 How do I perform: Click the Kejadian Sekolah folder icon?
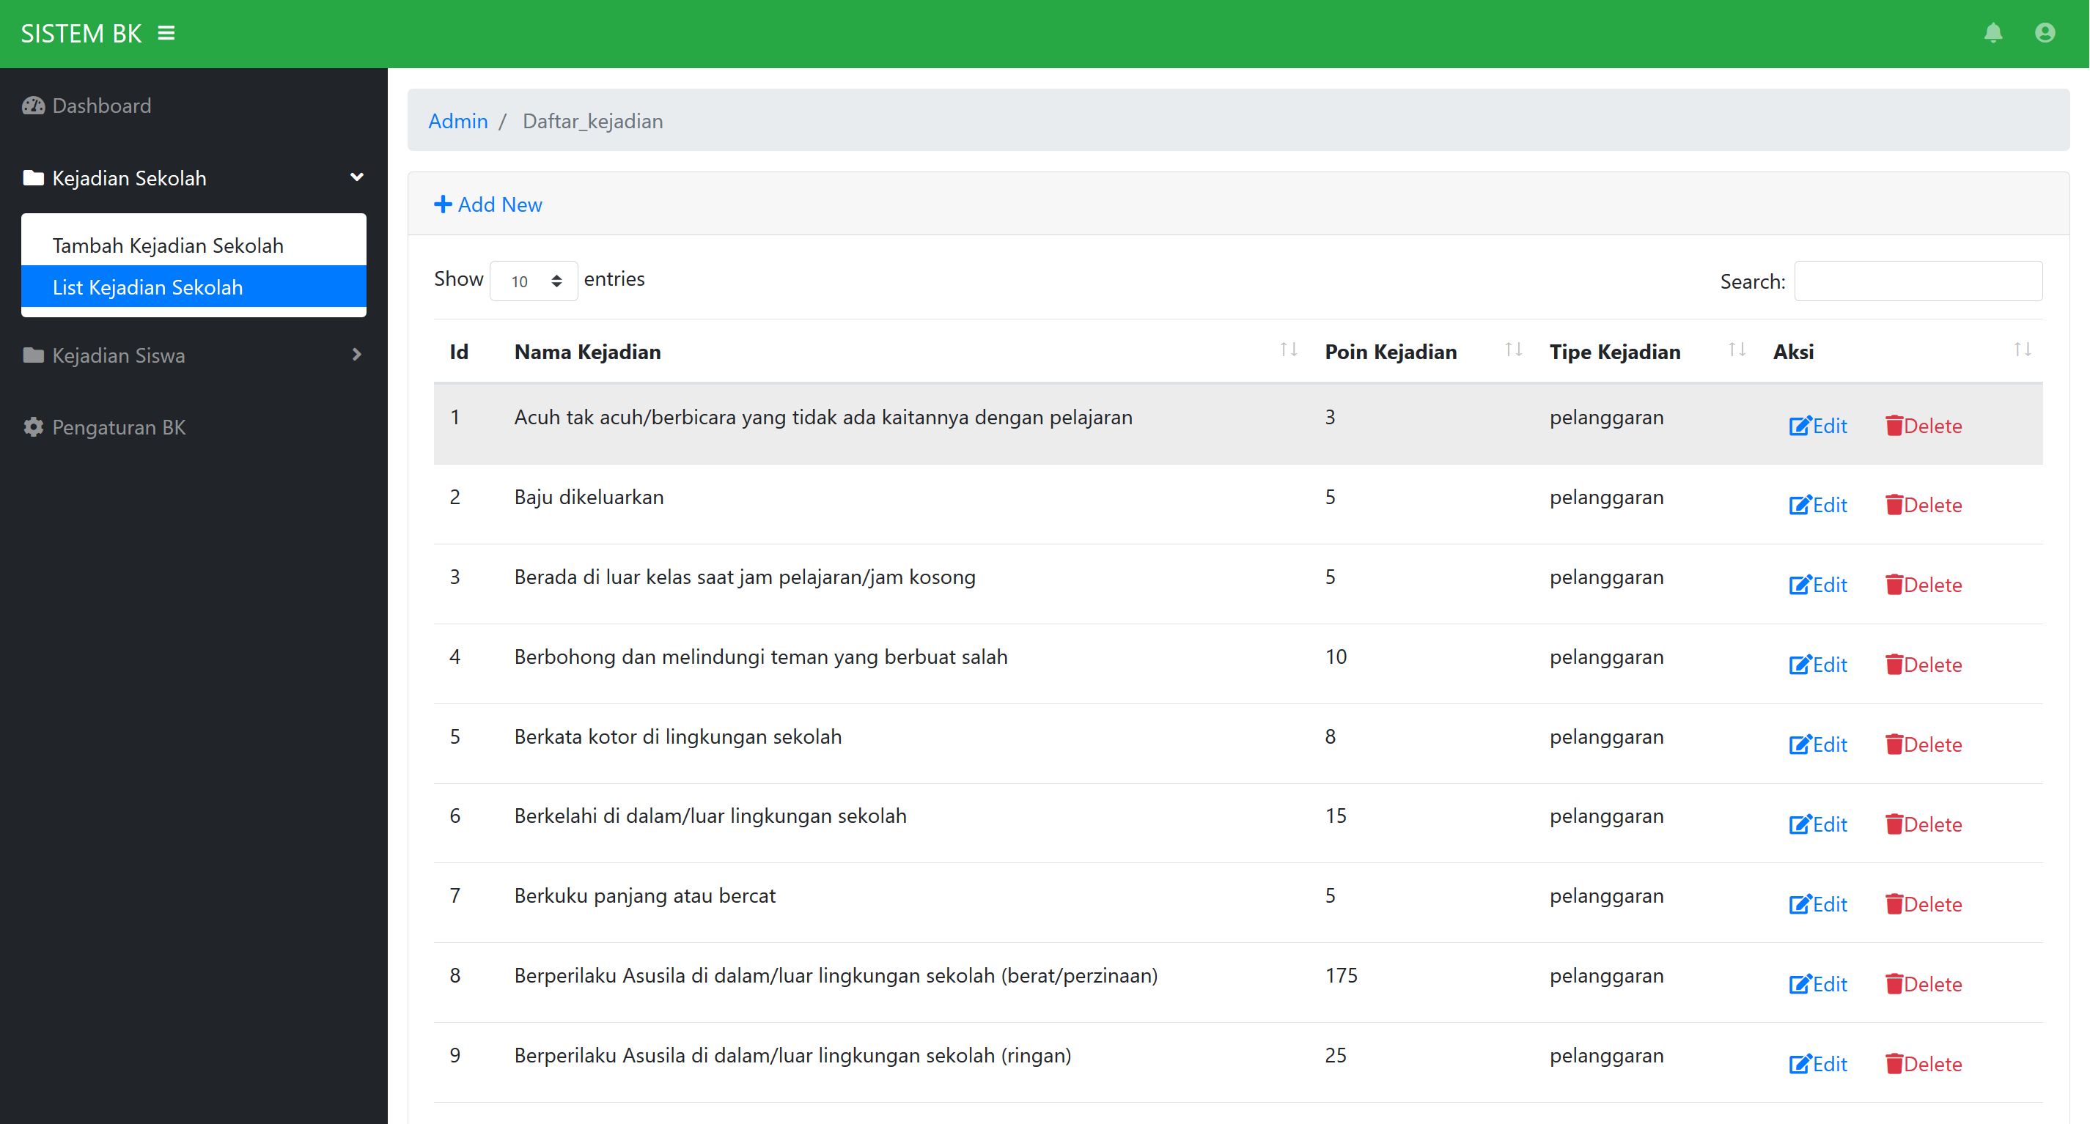pyautogui.click(x=33, y=177)
